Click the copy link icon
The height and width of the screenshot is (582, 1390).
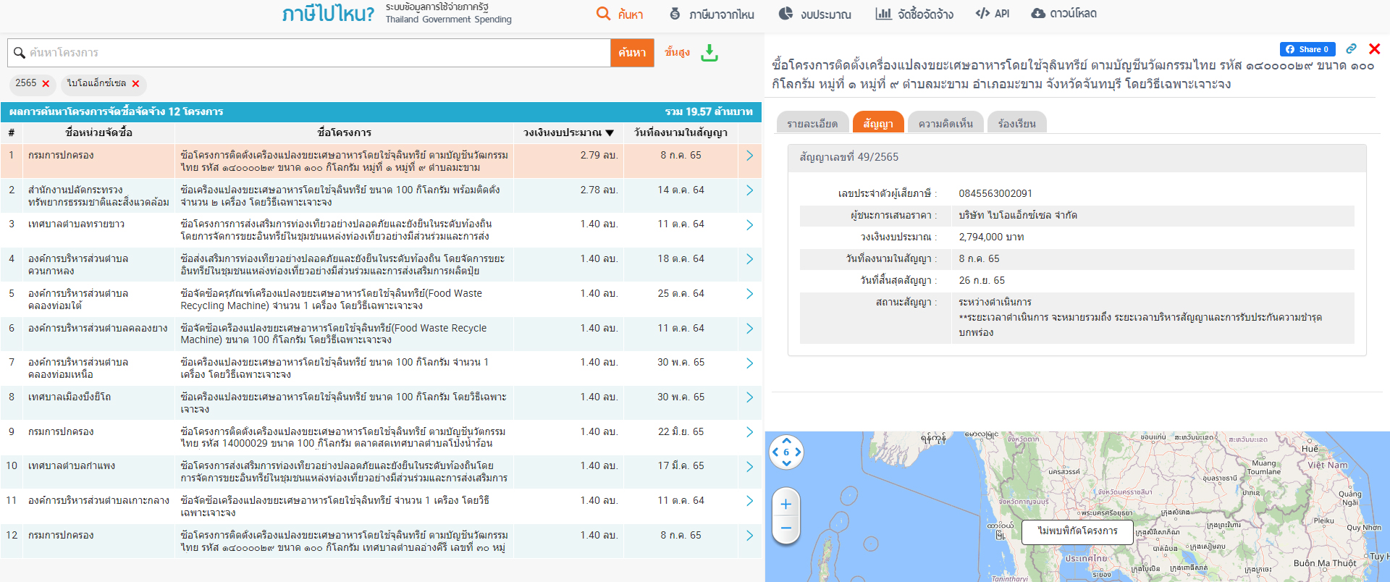1351,48
